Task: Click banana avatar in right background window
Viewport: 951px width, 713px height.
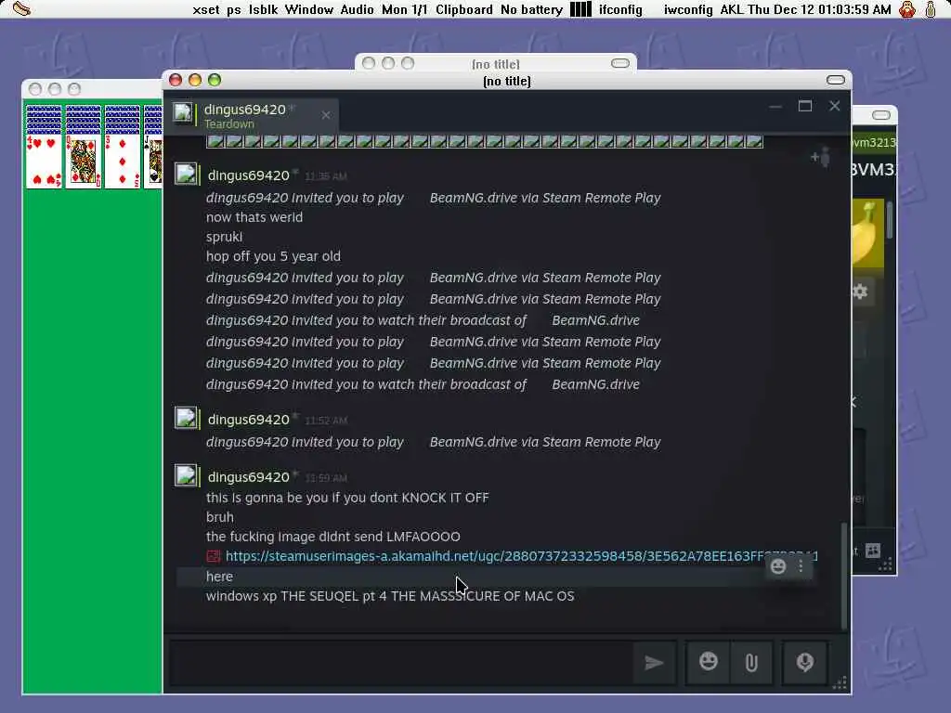Action: 868,233
